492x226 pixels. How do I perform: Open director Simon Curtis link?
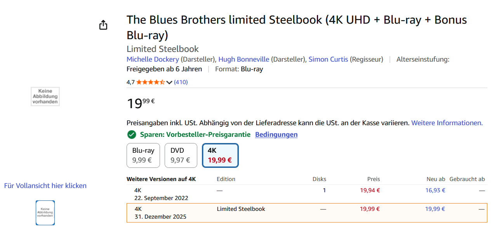(x=328, y=59)
